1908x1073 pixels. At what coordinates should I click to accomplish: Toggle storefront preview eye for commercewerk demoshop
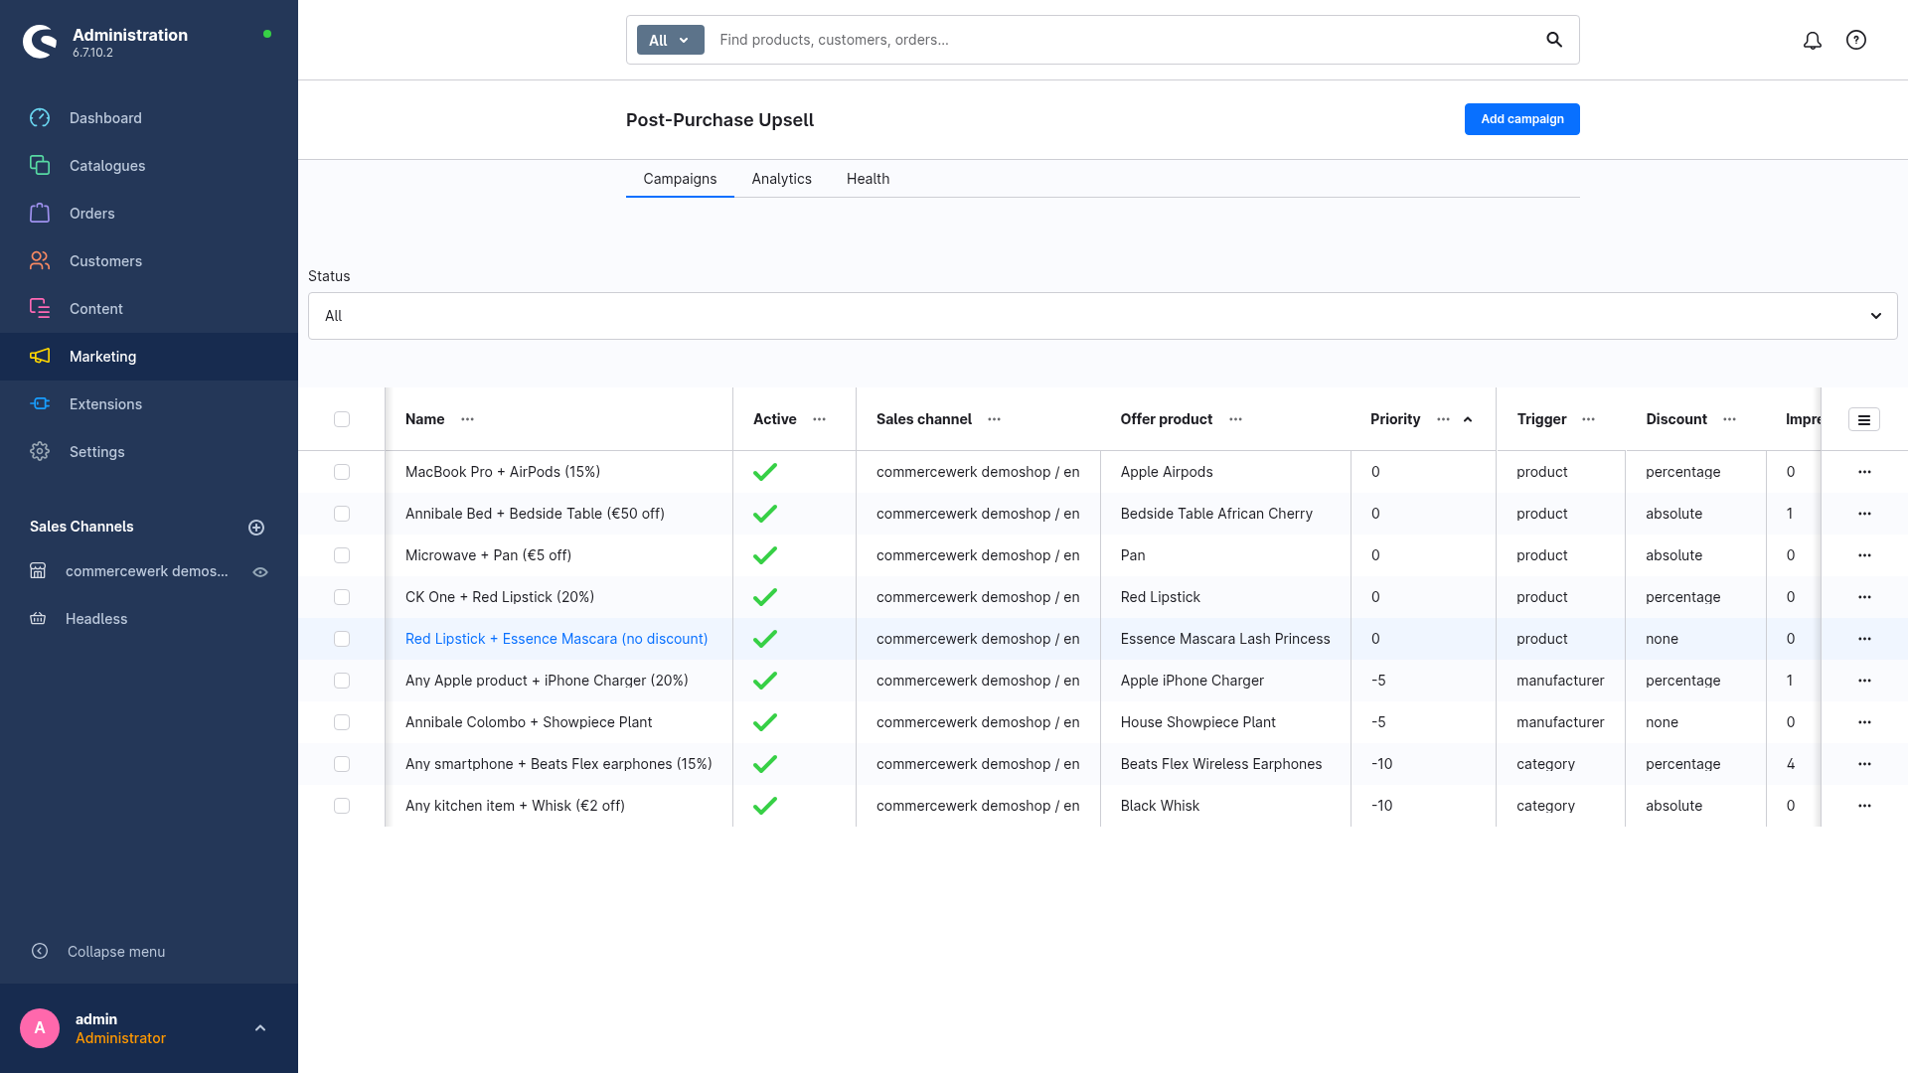pos(260,572)
